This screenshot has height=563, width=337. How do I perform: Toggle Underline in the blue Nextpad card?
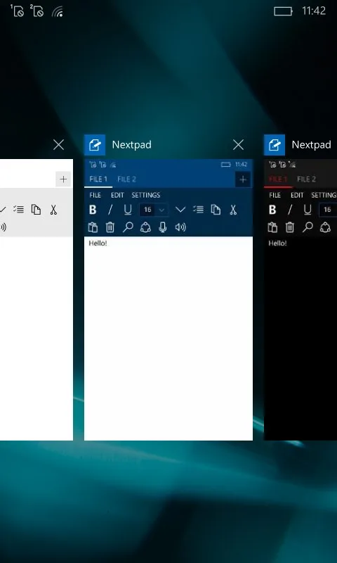pyautogui.click(x=128, y=210)
